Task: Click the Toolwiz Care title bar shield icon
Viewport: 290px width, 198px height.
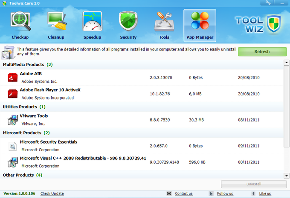Action: 4,3
